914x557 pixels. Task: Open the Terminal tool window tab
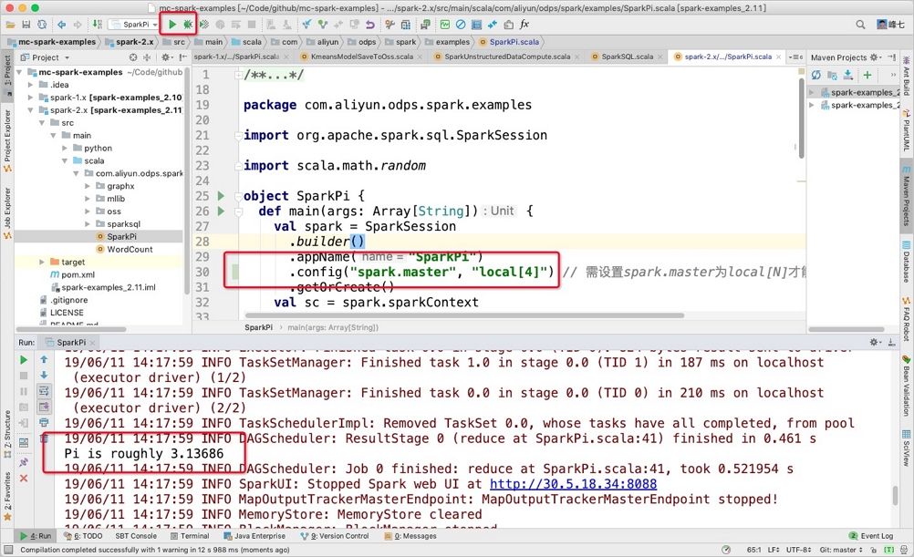tap(190, 536)
